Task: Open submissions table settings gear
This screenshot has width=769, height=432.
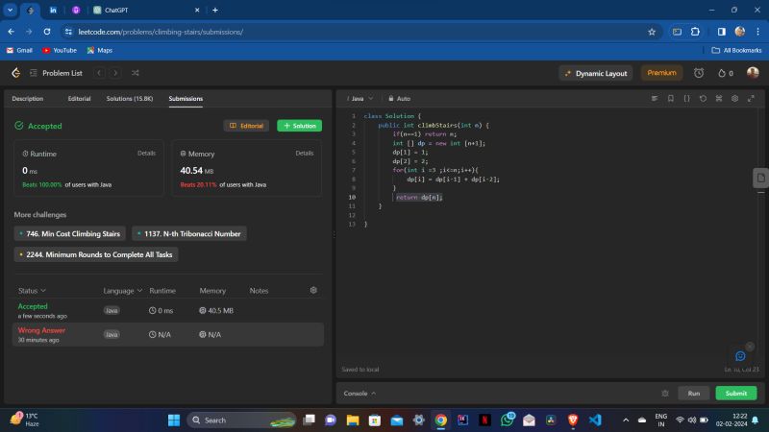Action: tap(312, 290)
